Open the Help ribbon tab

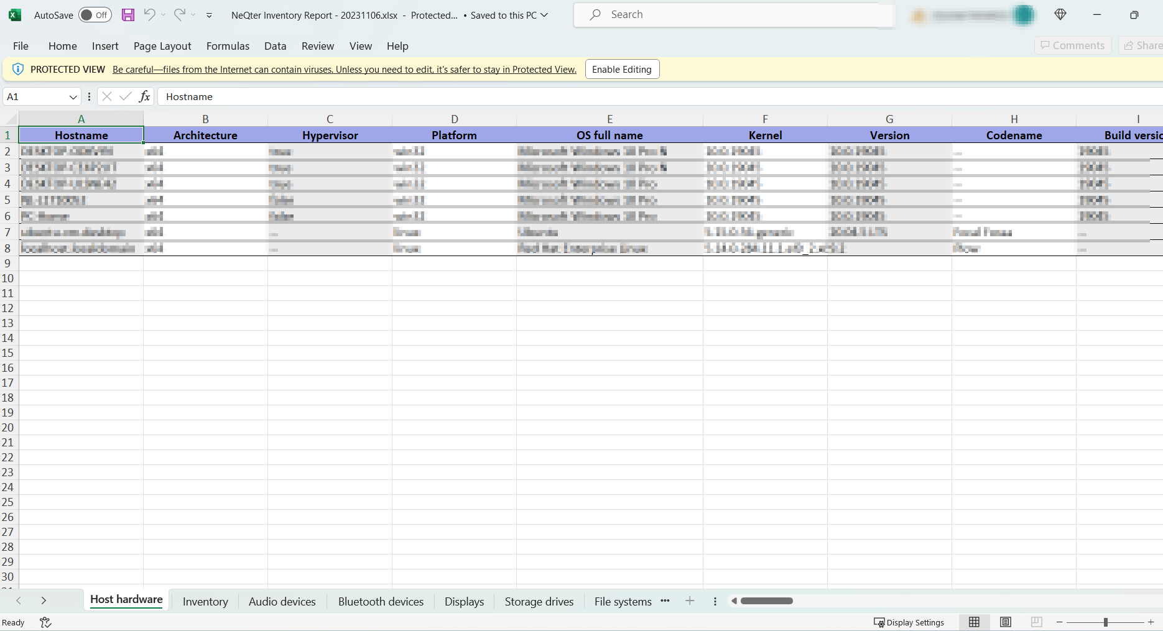397,46
